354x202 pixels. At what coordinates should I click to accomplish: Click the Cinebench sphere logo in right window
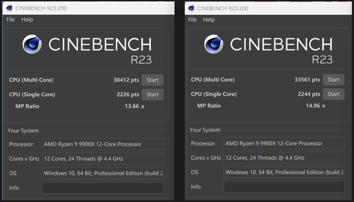[x=214, y=44]
